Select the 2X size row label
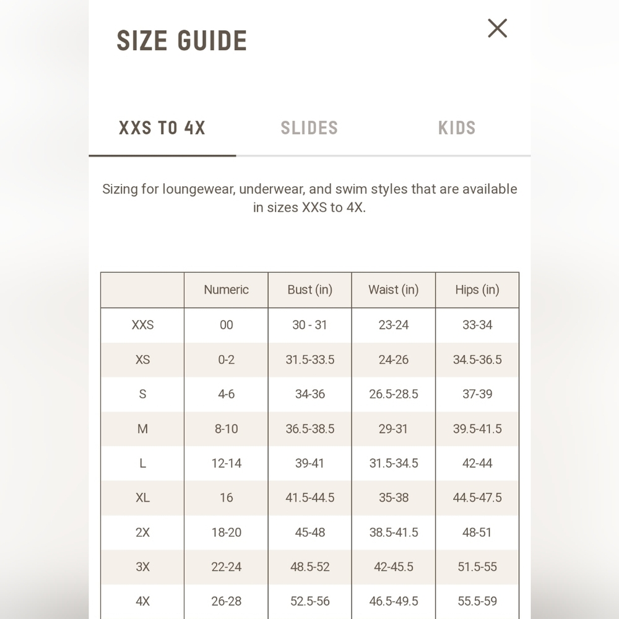This screenshot has height=619, width=619. 142,532
